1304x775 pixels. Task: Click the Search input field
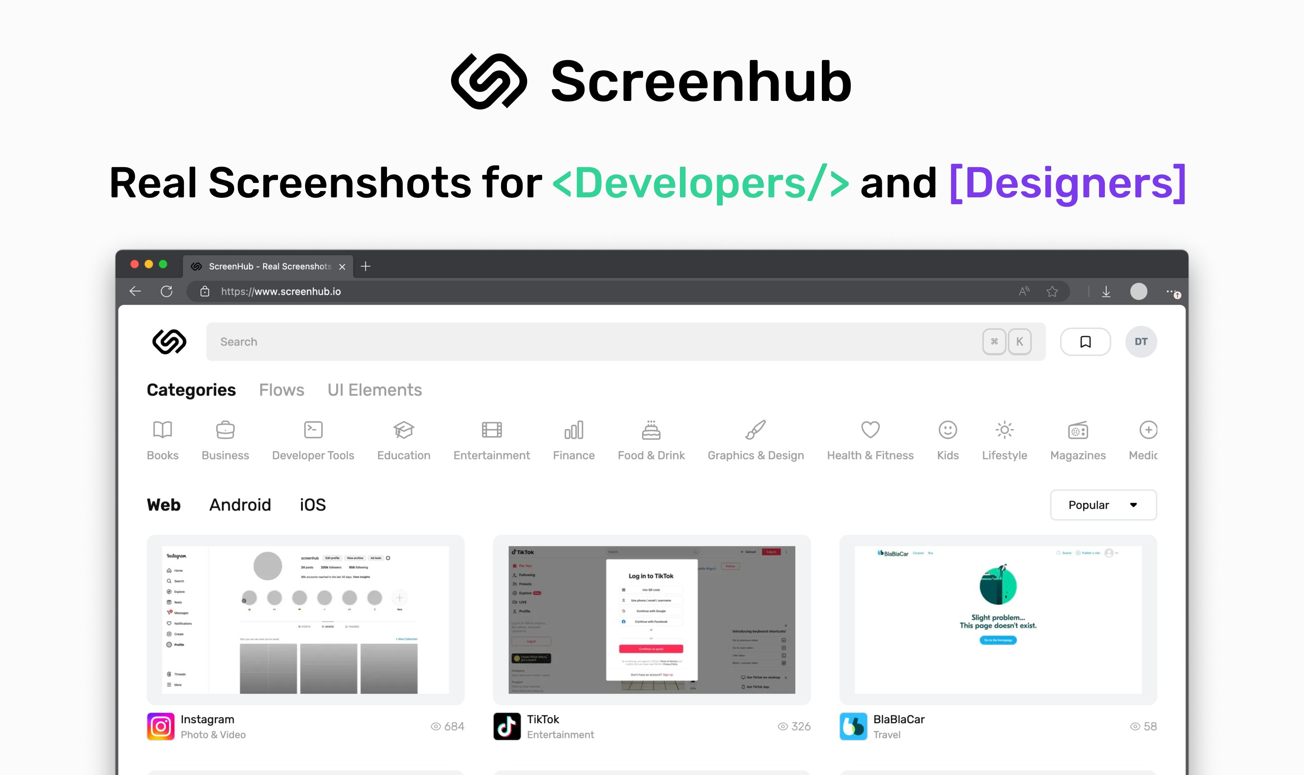625,342
